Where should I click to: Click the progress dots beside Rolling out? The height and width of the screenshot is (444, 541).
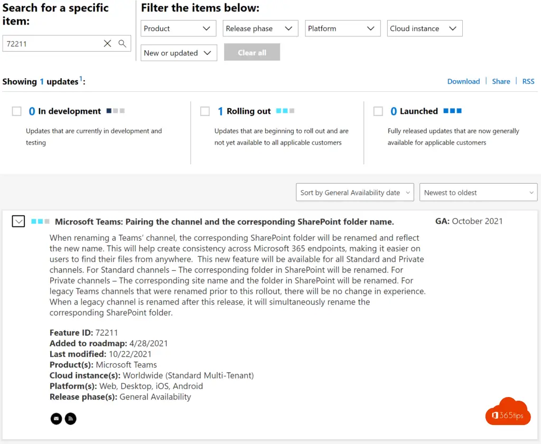point(284,111)
